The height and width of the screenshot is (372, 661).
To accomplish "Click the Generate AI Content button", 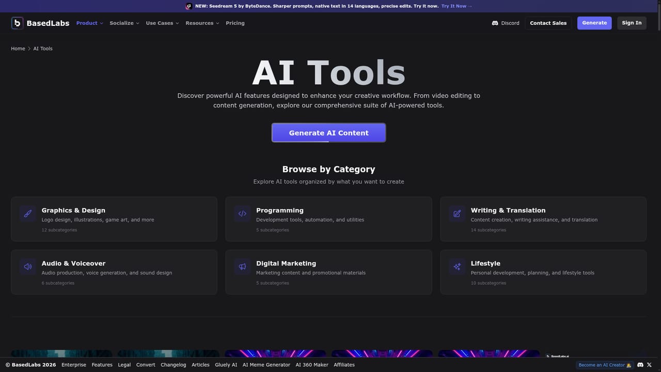I will [328, 133].
